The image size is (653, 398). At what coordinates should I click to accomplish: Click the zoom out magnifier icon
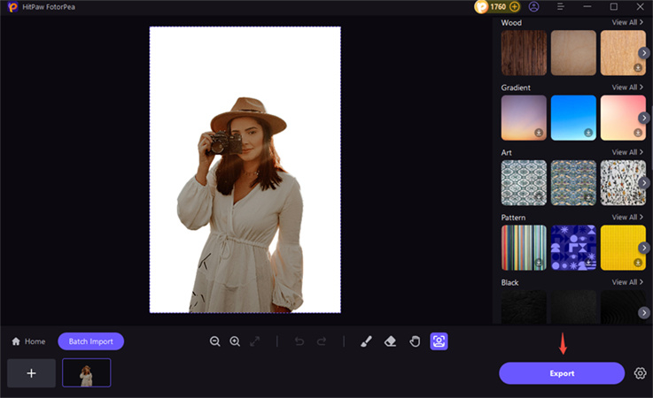click(215, 341)
